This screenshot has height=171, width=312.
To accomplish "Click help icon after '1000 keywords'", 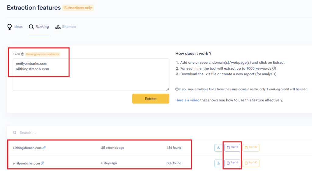I will click(x=274, y=68).
